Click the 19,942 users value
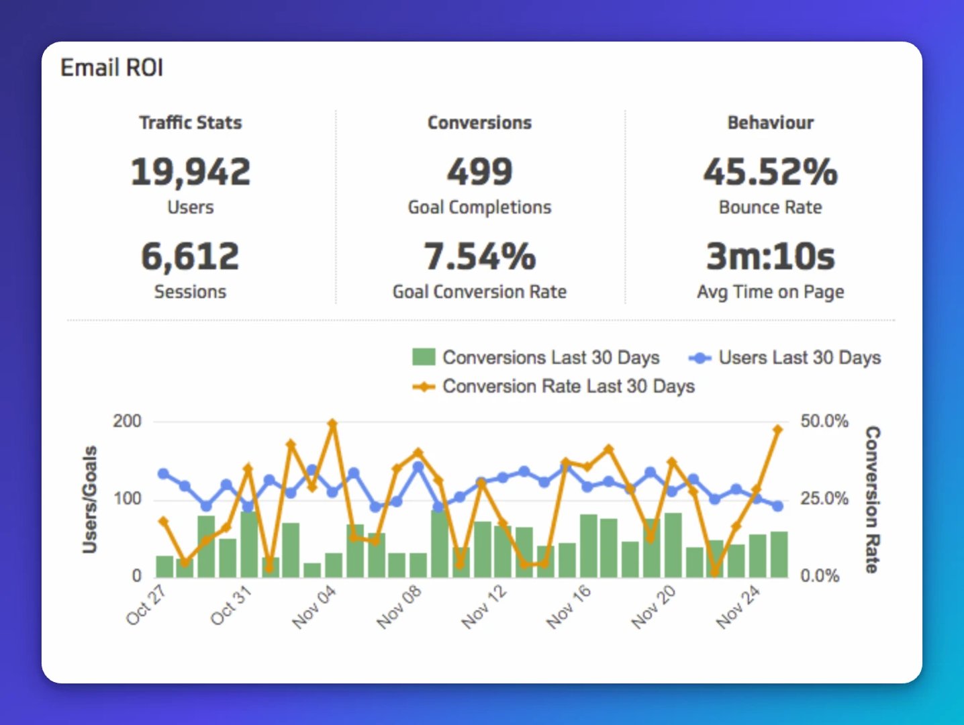 (191, 172)
